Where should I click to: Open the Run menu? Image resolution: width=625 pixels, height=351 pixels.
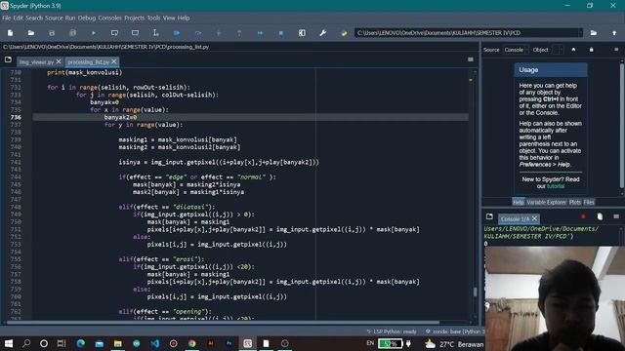pyautogui.click(x=70, y=18)
